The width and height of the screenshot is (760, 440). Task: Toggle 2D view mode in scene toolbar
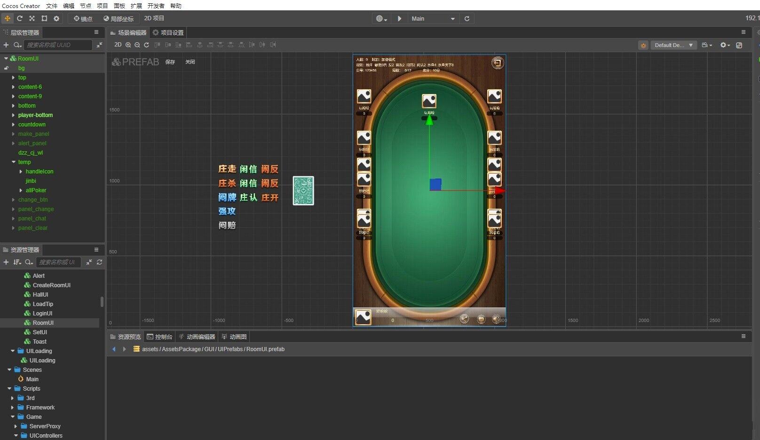(x=118, y=45)
